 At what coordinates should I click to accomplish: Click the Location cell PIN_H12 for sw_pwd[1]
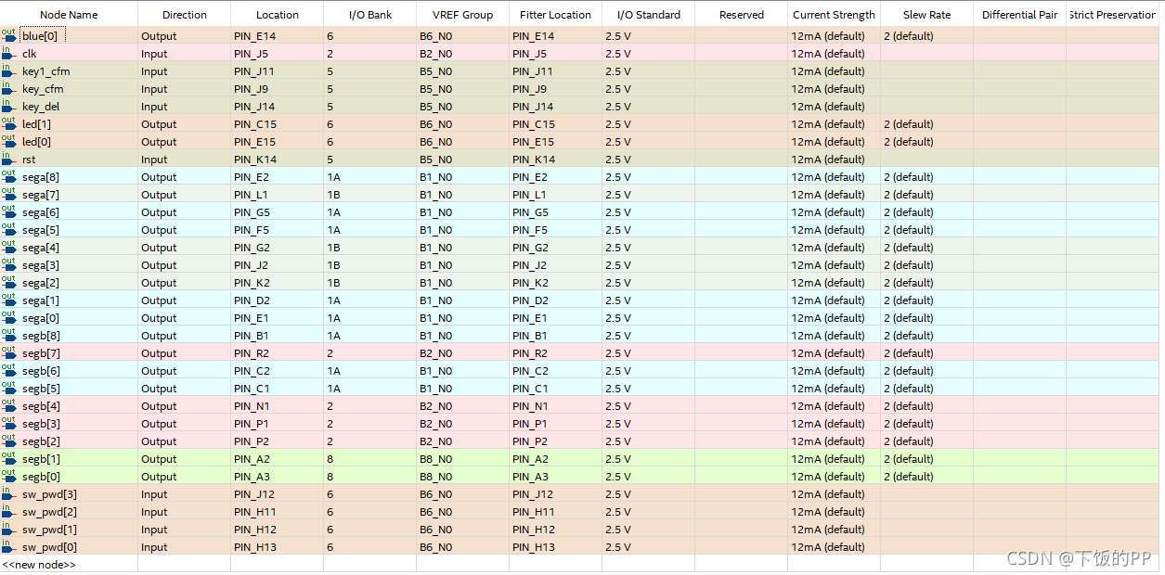[278, 530]
